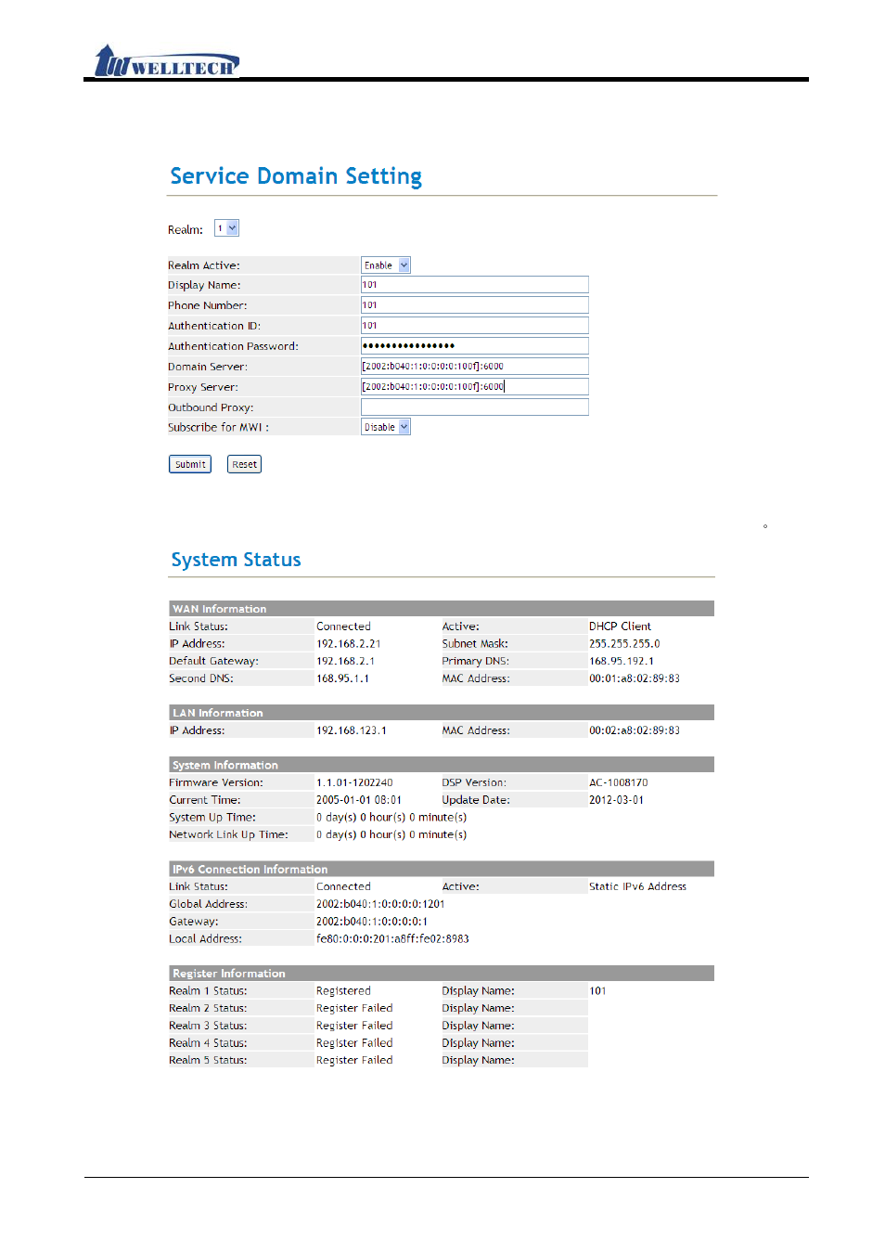Click the Proxy Server input field
The image size is (885, 1253).
(x=475, y=387)
